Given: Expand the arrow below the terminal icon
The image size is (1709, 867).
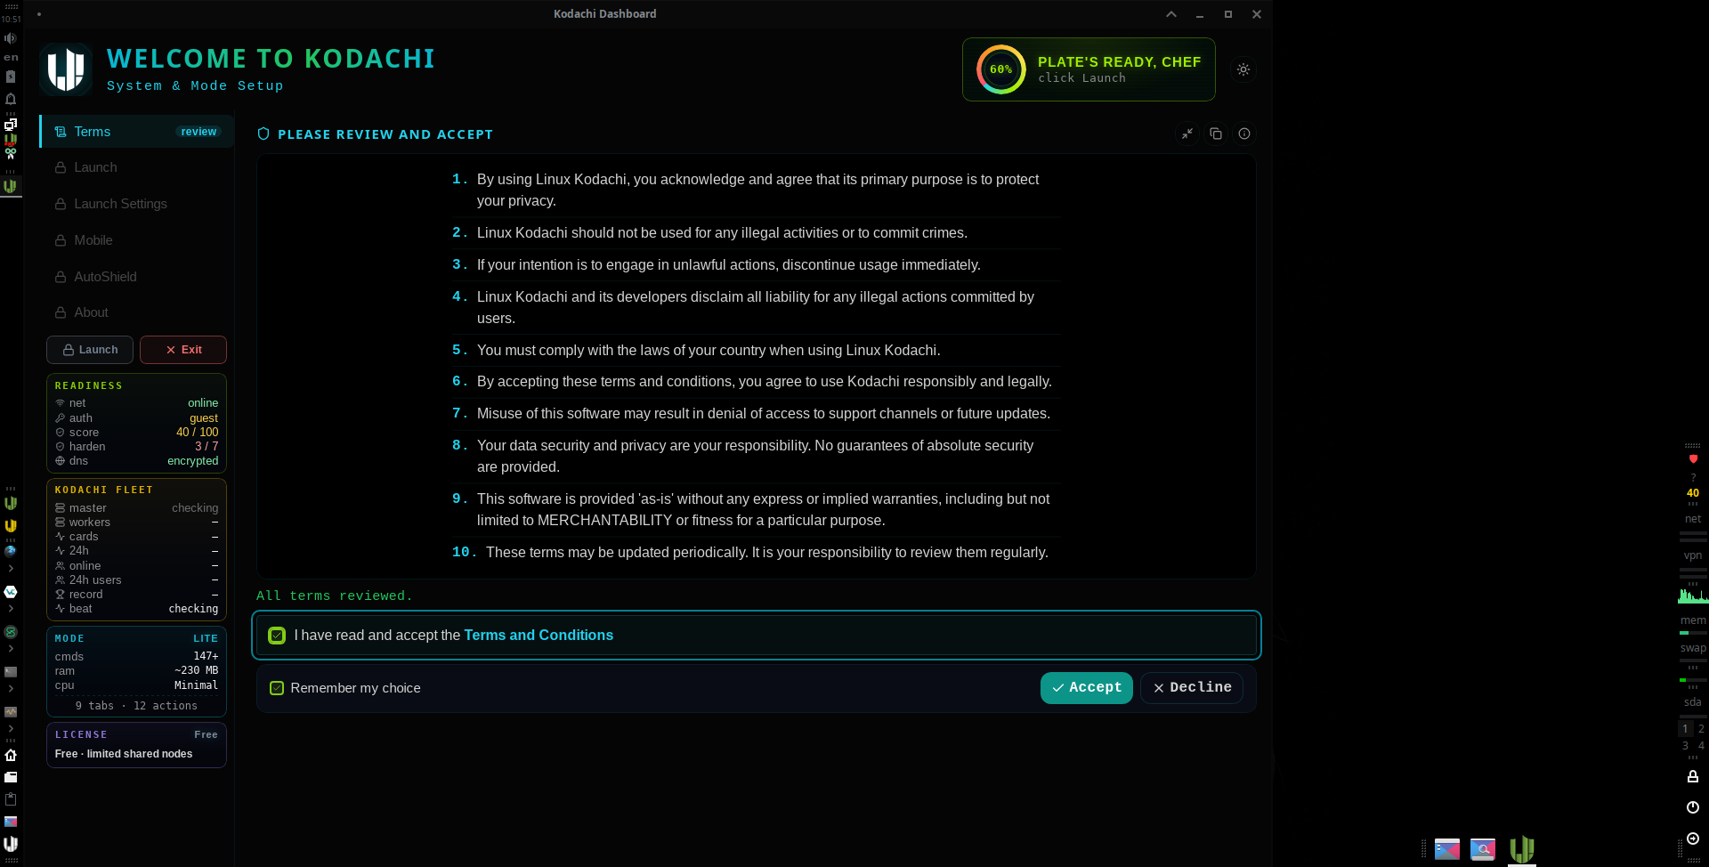Looking at the screenshot, I should [11, 689].
